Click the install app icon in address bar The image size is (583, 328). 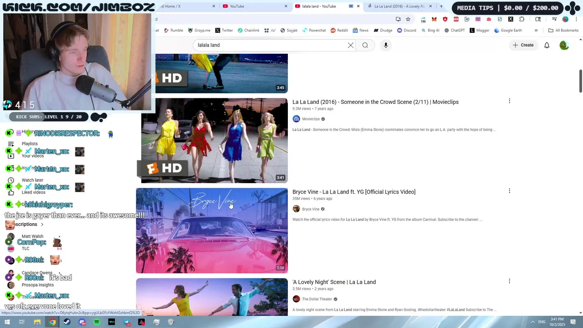coord(398,19)
